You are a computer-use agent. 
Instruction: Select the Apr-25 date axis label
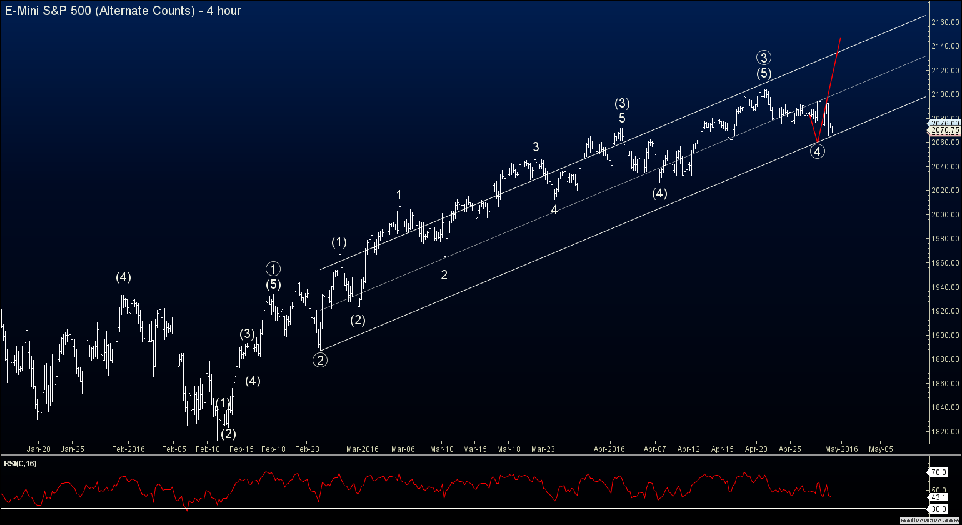[x=791, y=449]
